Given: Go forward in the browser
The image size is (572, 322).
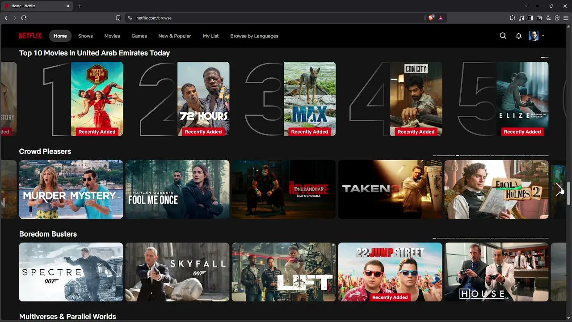Looking at the screenshot, I should point(15,18).
